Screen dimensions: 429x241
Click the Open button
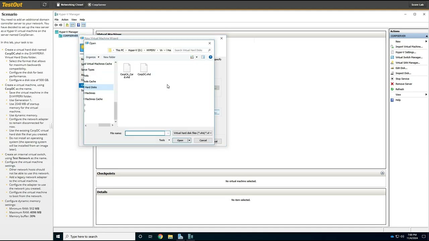click(180, 141)
